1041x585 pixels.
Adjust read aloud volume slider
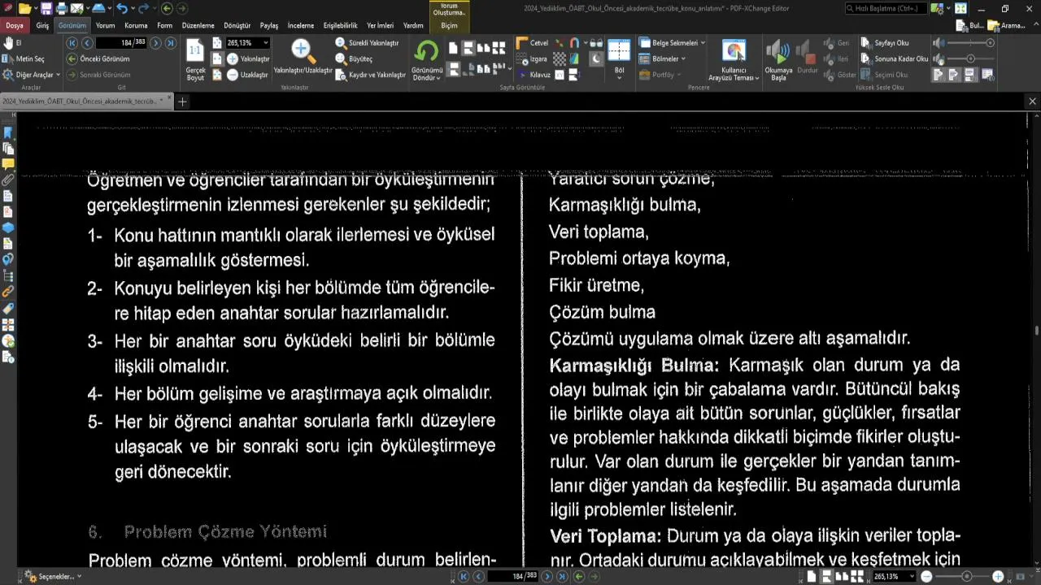coord(971,42)
